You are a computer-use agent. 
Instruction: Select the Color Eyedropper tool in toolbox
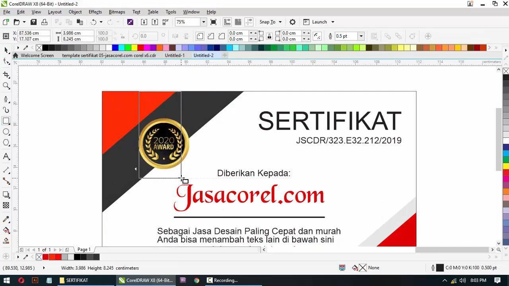pyautogui.click(x=6, y=219)
